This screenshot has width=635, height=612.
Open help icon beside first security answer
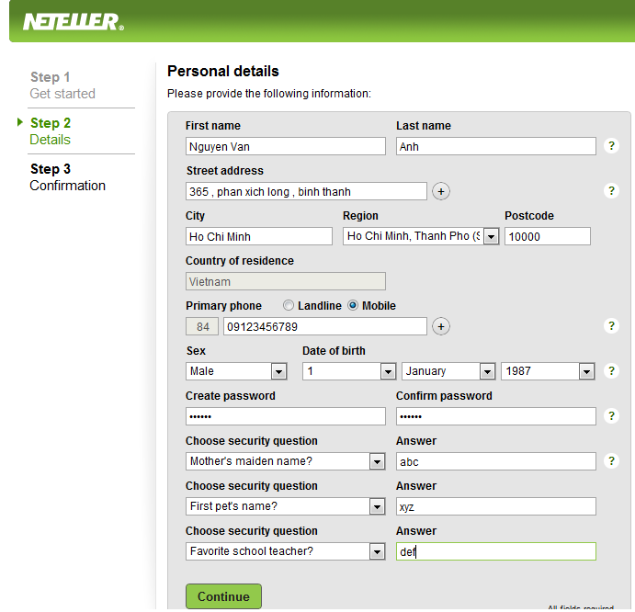click(x=611, y=461)
